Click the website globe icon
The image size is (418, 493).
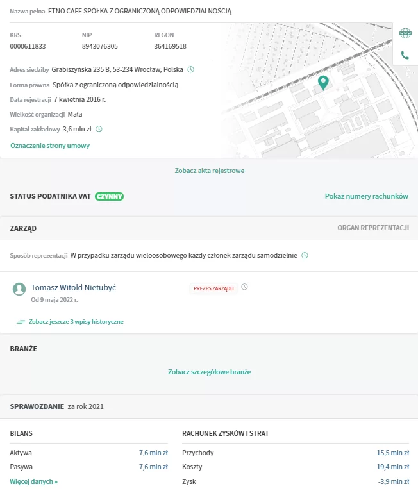(x=405, y=33)
